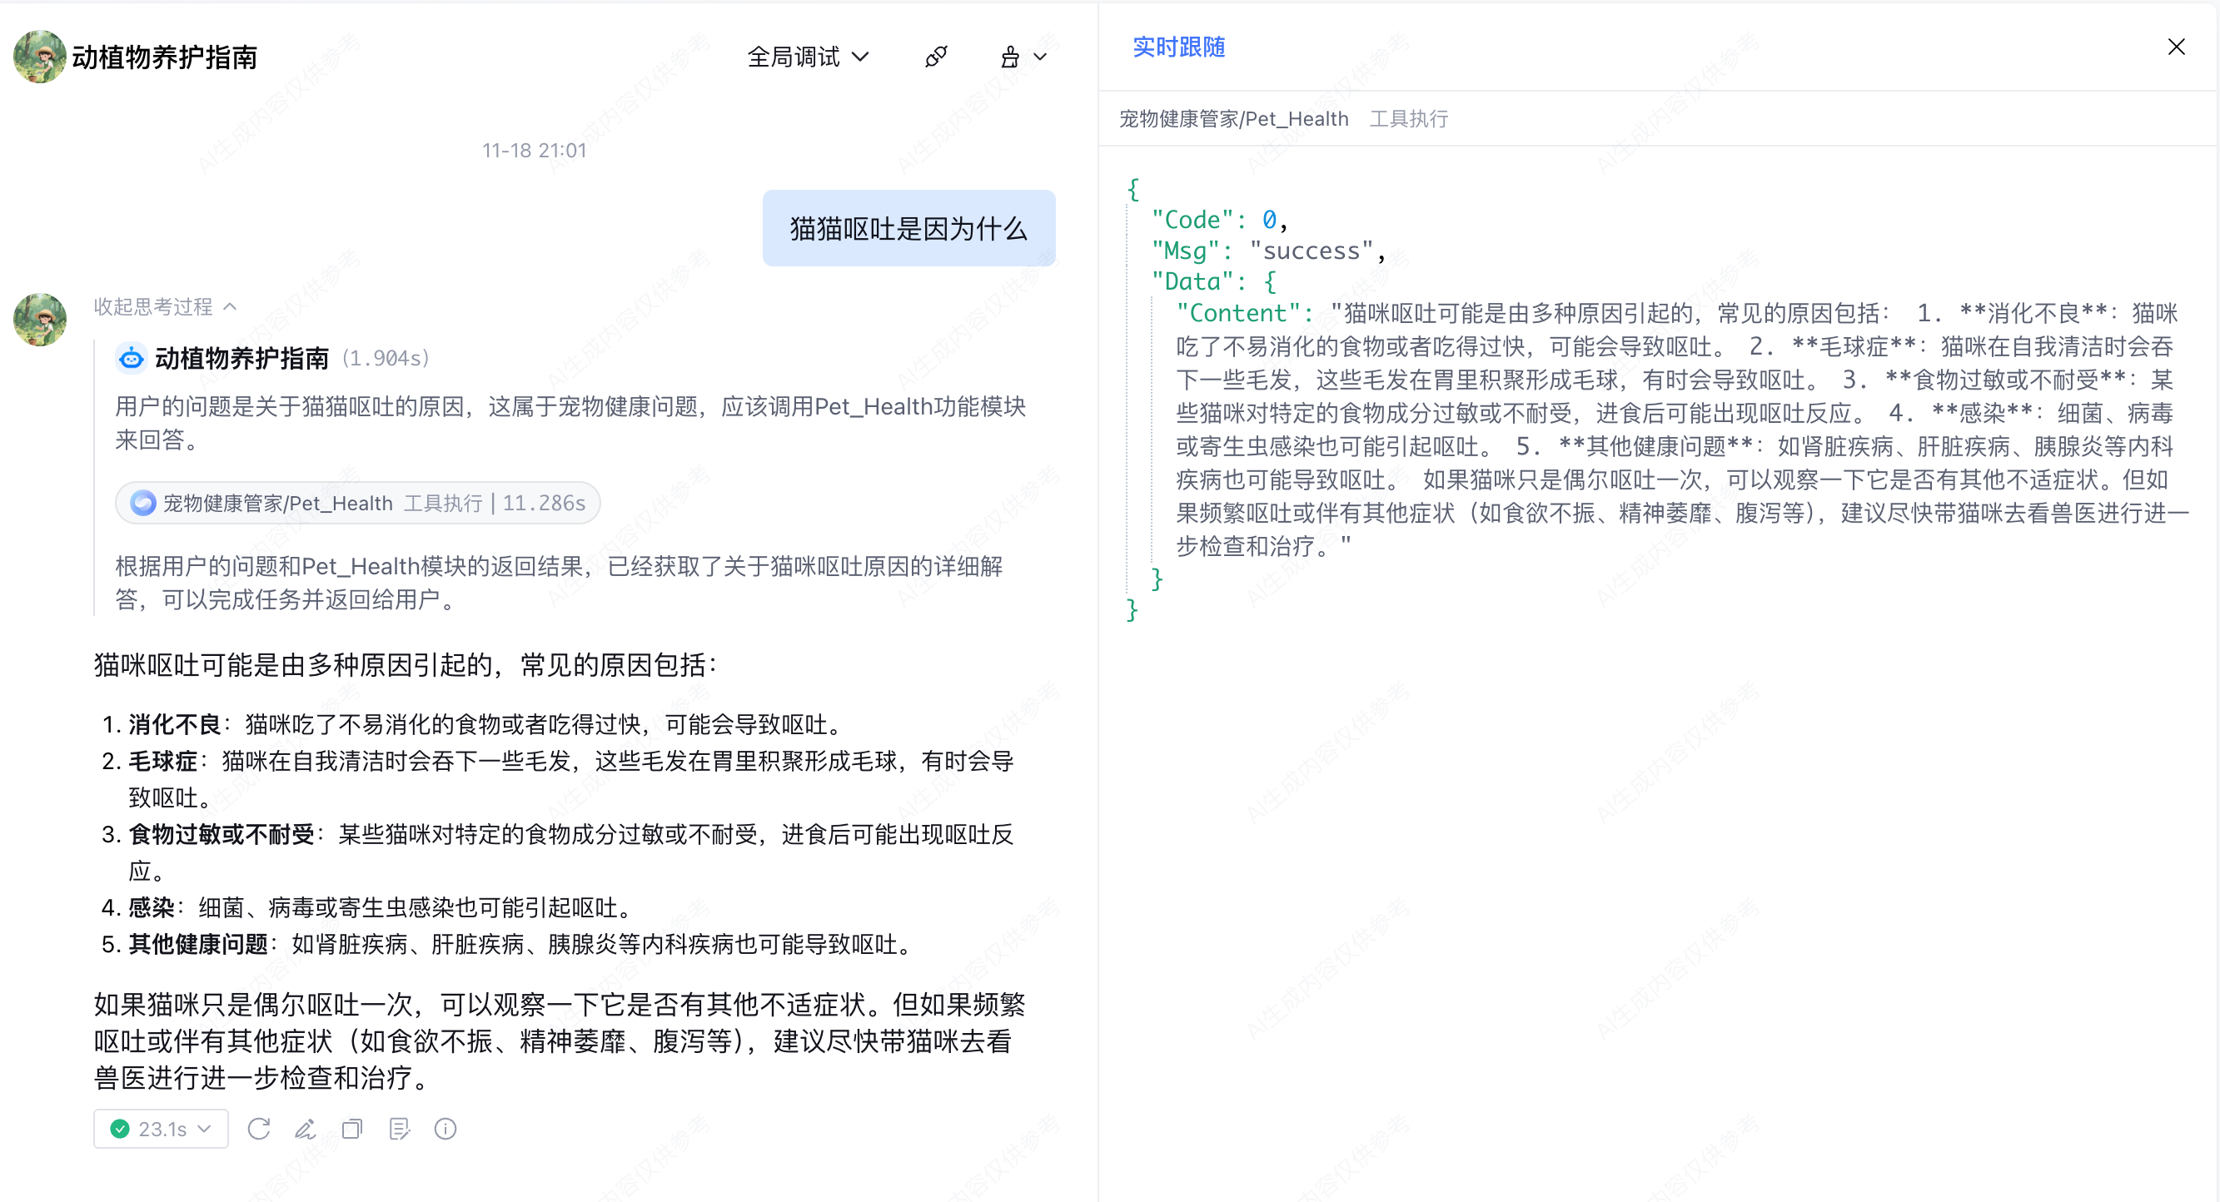Select the 实时跟随 tab

point(1178,47)
